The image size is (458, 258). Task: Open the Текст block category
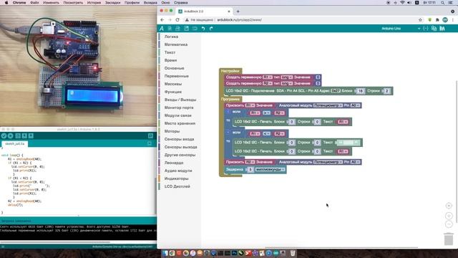tap(170, 52)
